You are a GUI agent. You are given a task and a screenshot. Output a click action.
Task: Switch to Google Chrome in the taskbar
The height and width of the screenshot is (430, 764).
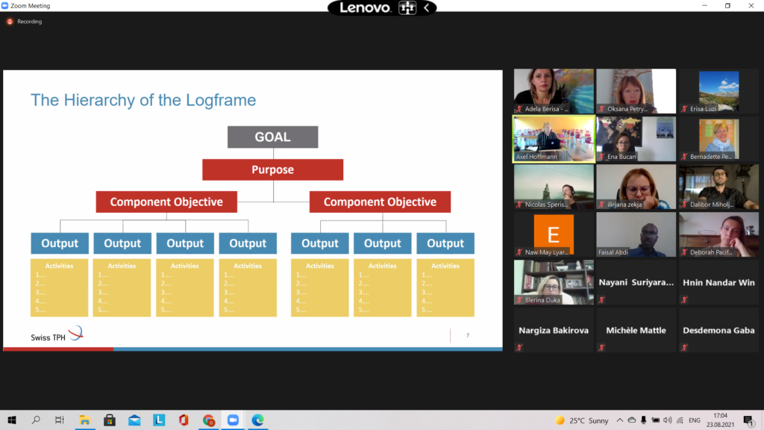208,420
